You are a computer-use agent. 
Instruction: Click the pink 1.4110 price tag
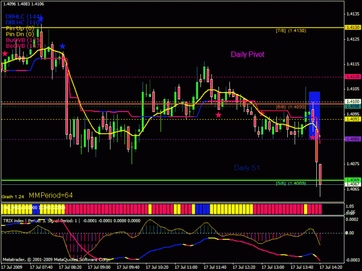pyautogui.click(x=353, y=76)
